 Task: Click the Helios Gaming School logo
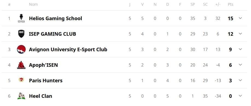tap(21, 18)
